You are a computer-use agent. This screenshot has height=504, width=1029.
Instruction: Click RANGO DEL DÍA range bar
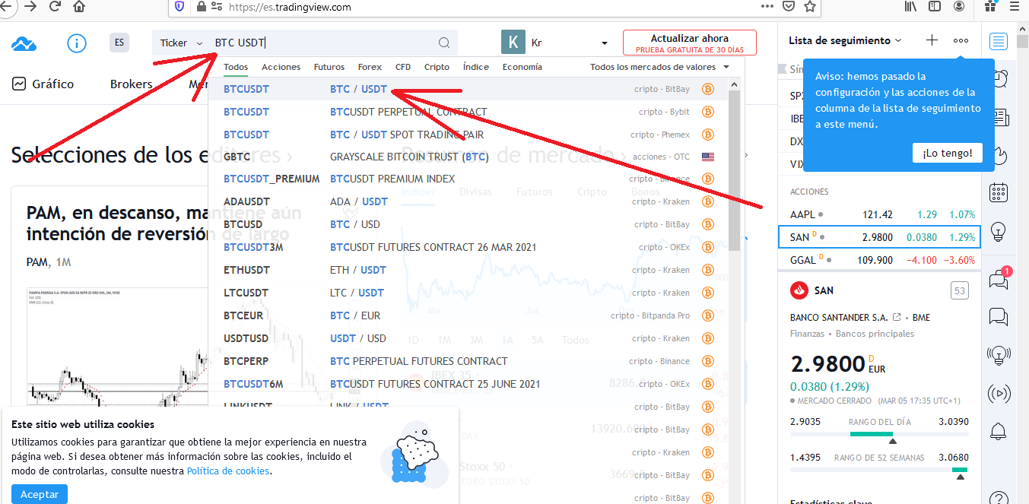(879, 434)
